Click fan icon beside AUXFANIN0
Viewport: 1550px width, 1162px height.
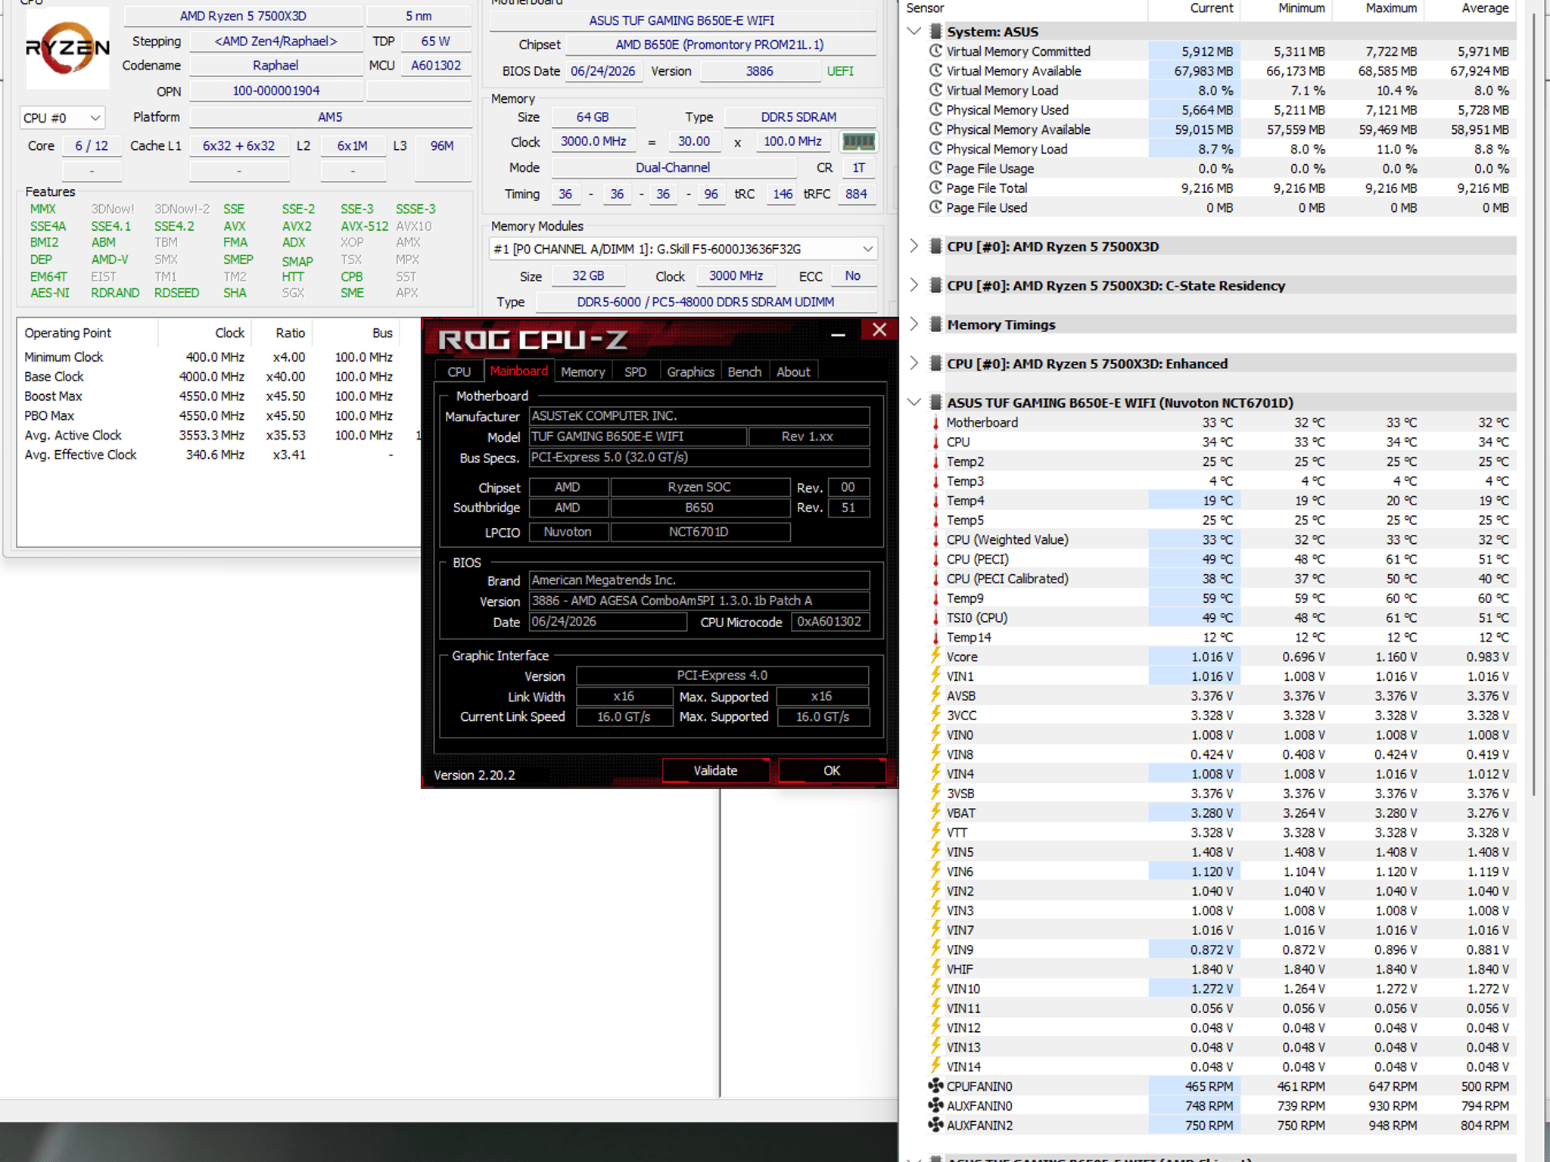click(x=935, y=1105)
